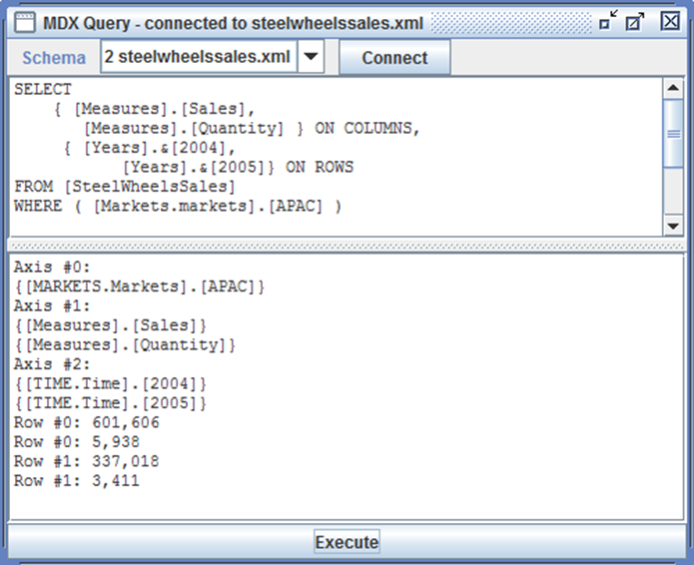Viewport: 694px width, 565px height.
Task: Place cursor on the SELECT keyword
Action: coord(43,90)
